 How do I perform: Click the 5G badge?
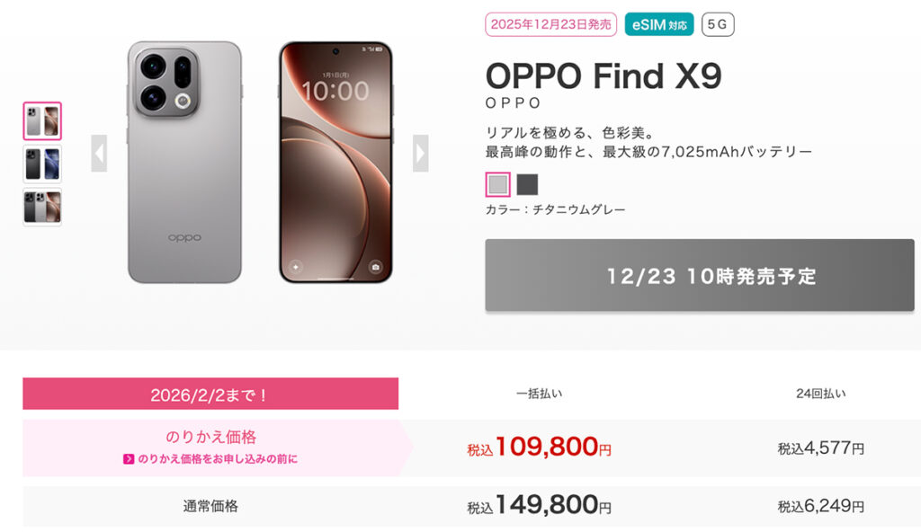coord(718,24)
